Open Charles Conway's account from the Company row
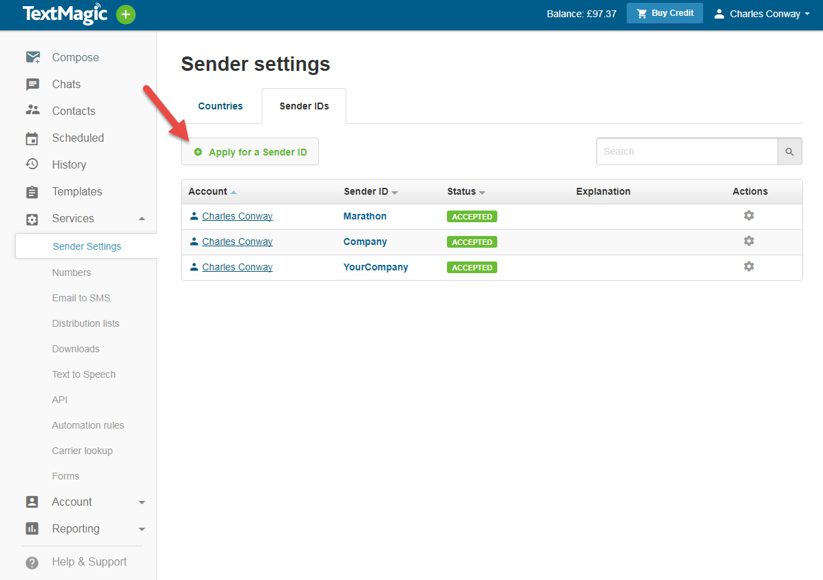 tap(237, 241)
